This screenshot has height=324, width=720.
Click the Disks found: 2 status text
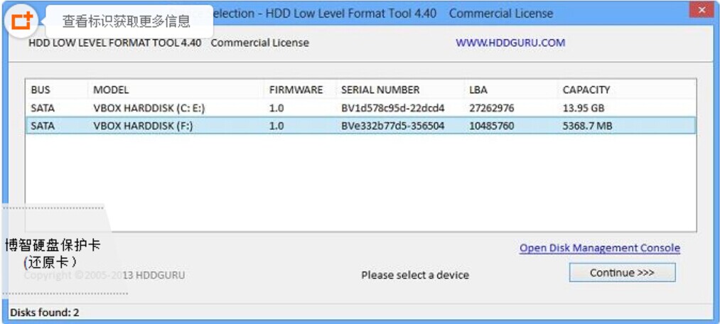point(45,313)
